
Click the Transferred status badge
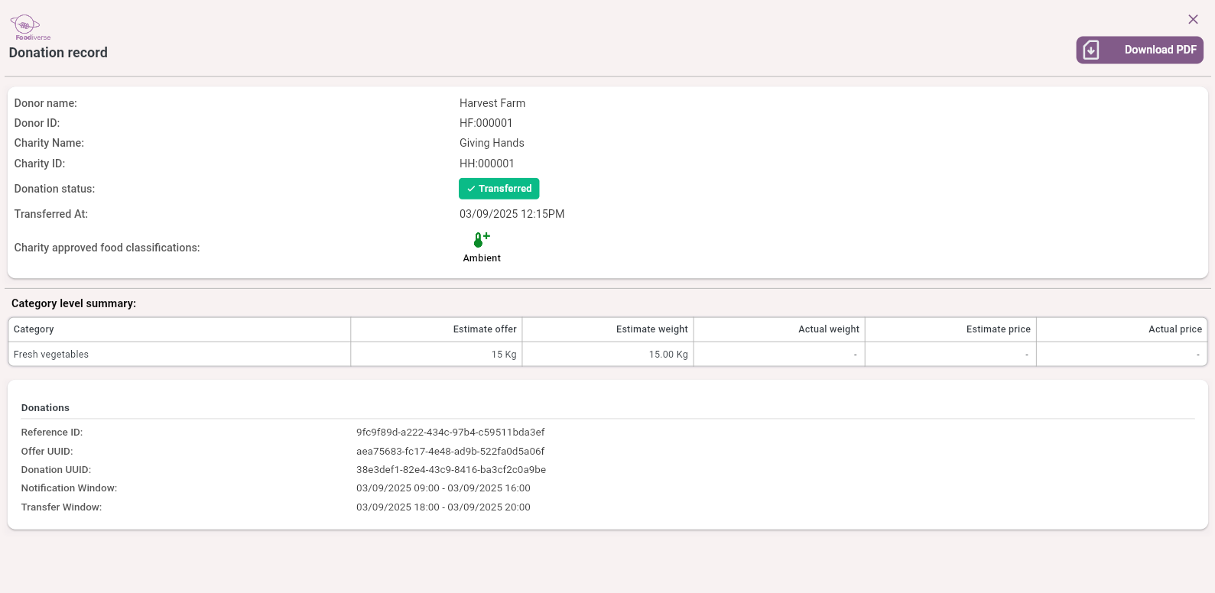point(499,189)
